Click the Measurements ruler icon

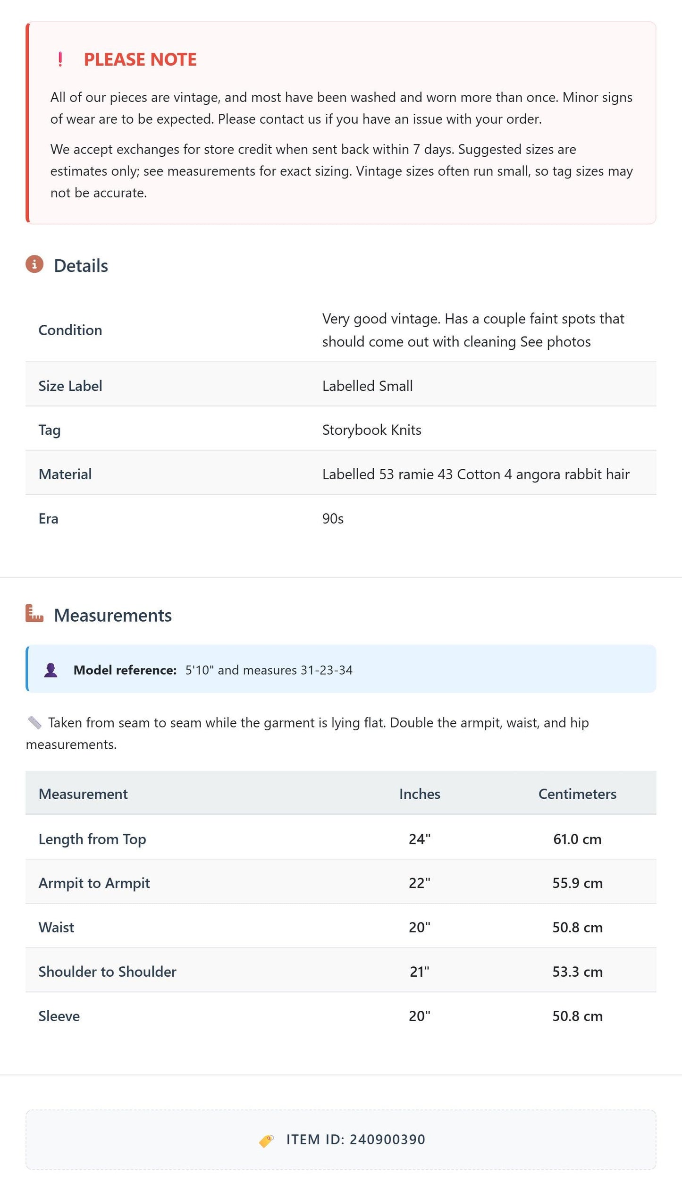(34, 614)
